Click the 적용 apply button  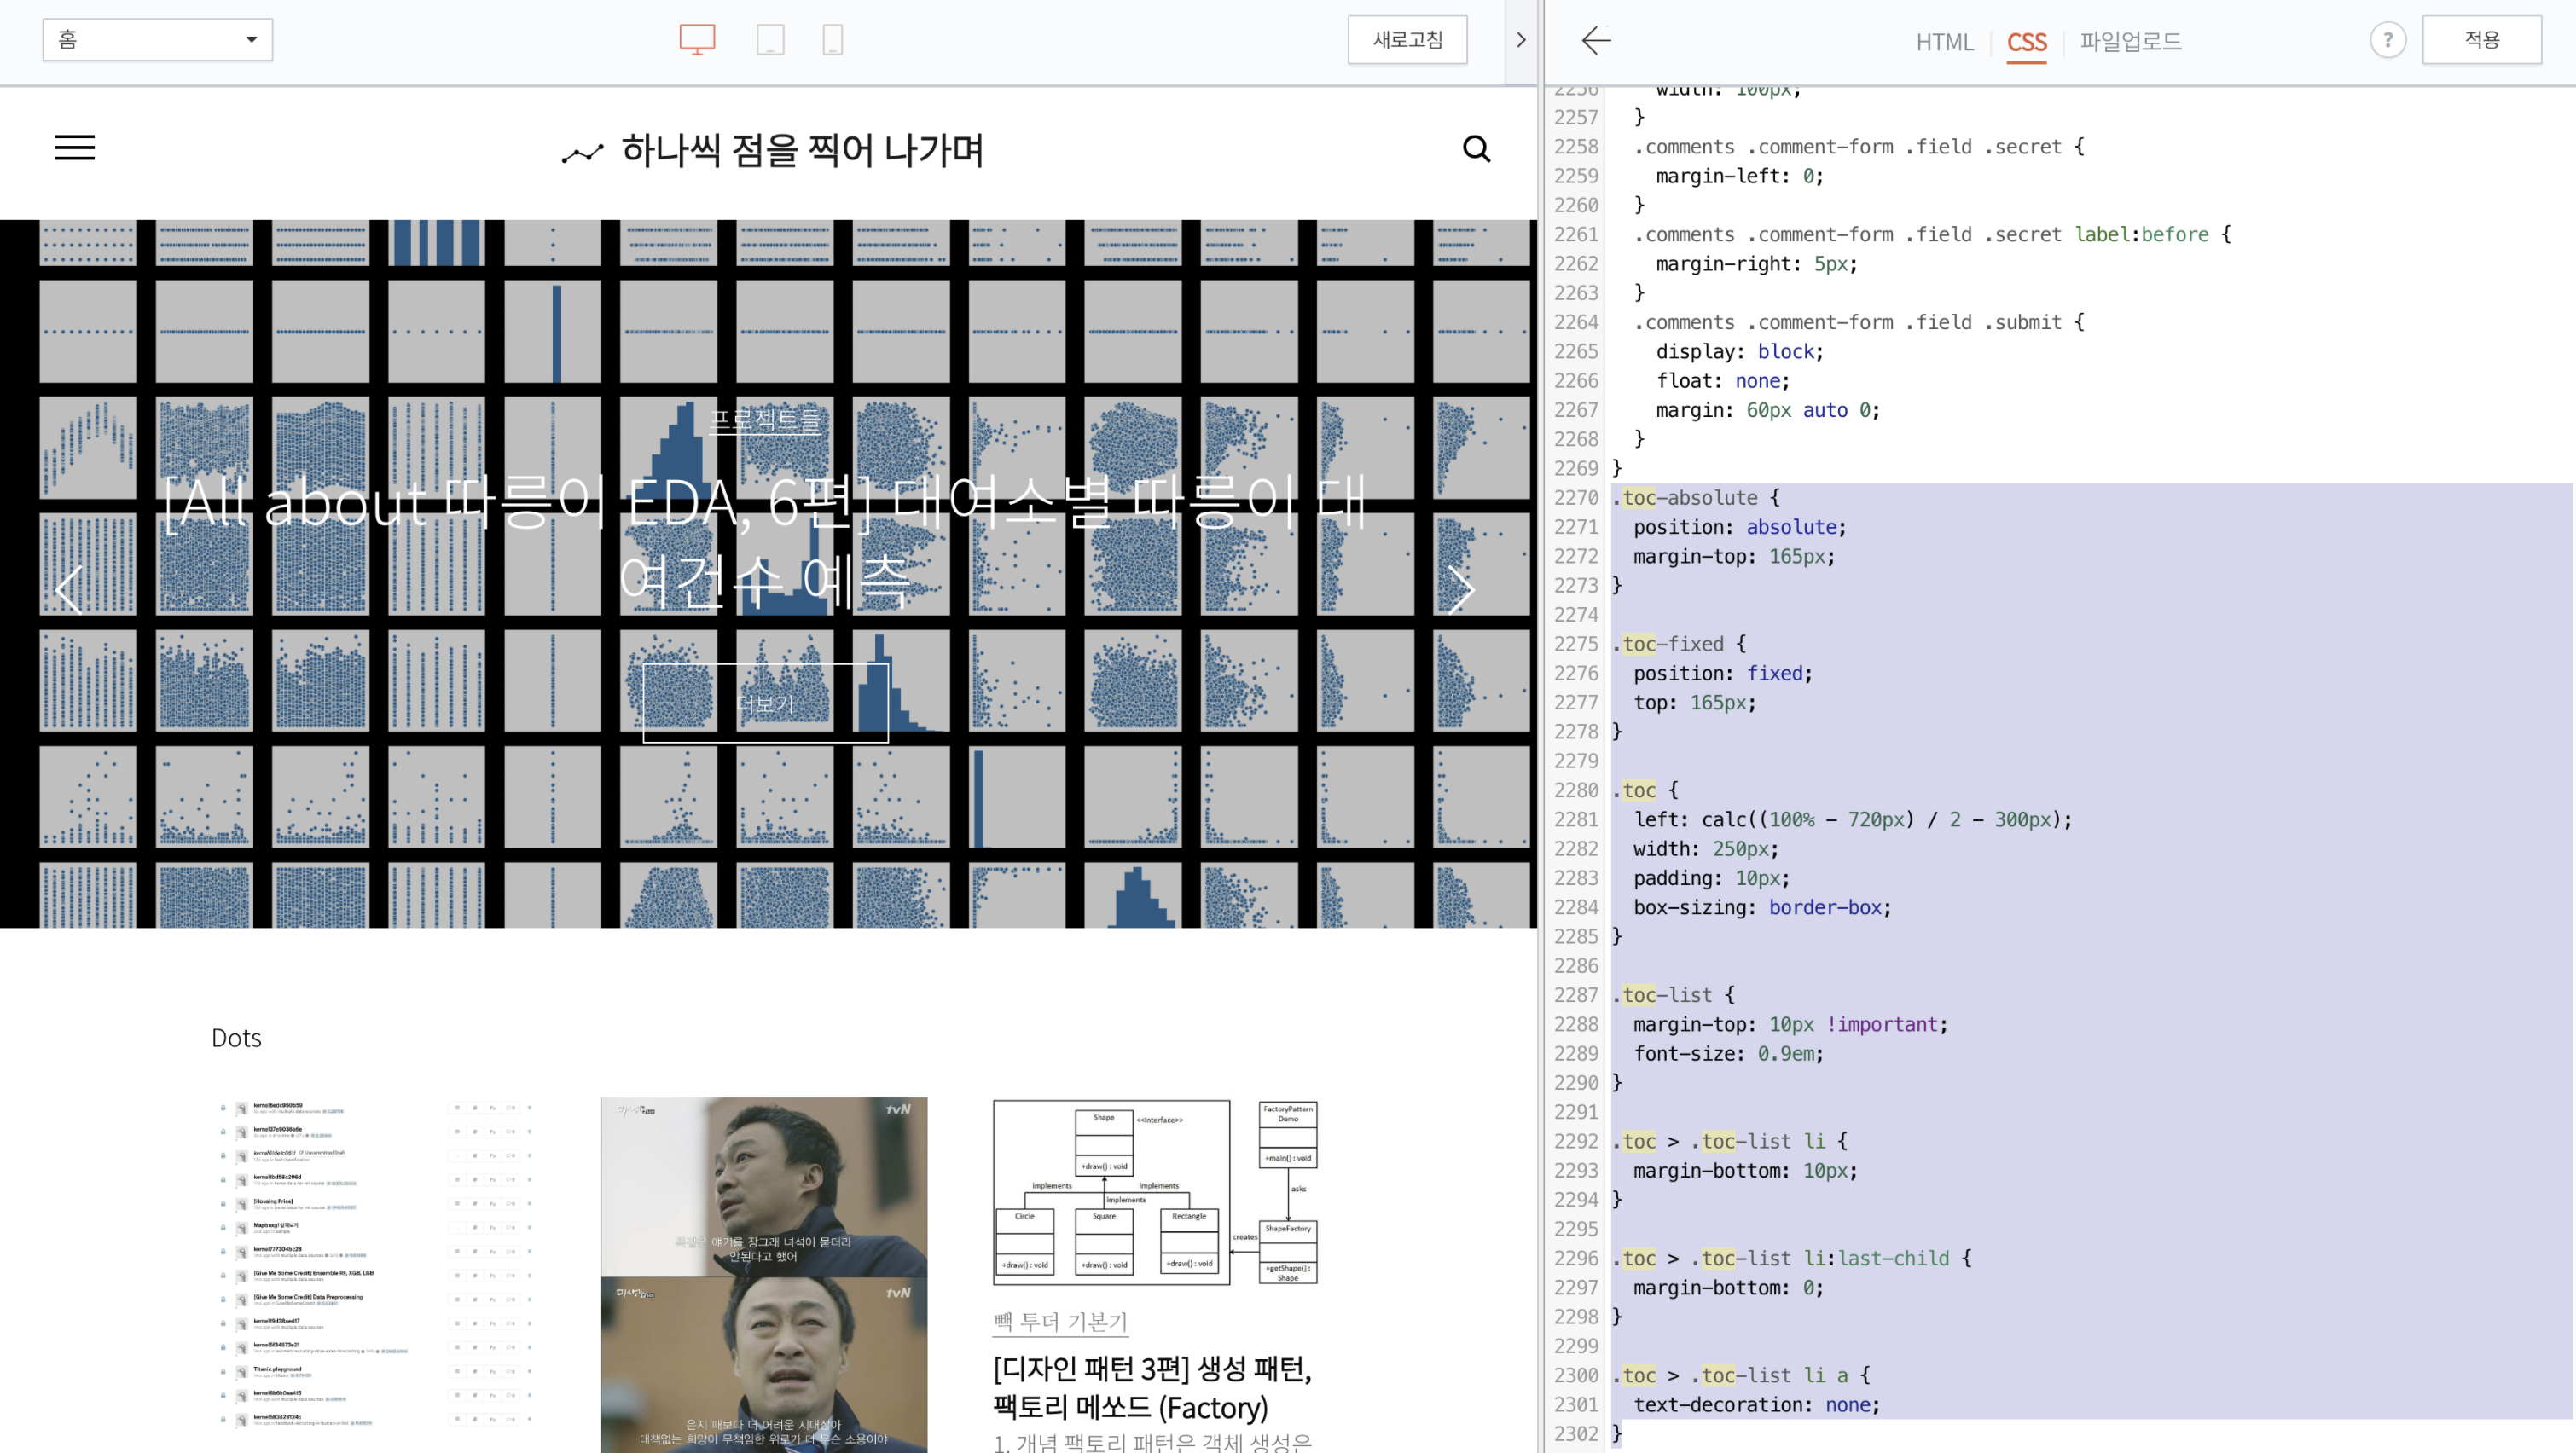pyautogui.click(x=2481, y=40)
